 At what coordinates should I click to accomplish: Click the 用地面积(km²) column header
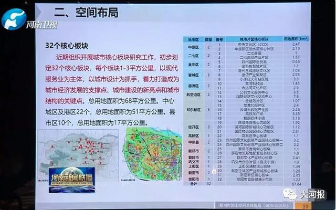pos(296,39)
